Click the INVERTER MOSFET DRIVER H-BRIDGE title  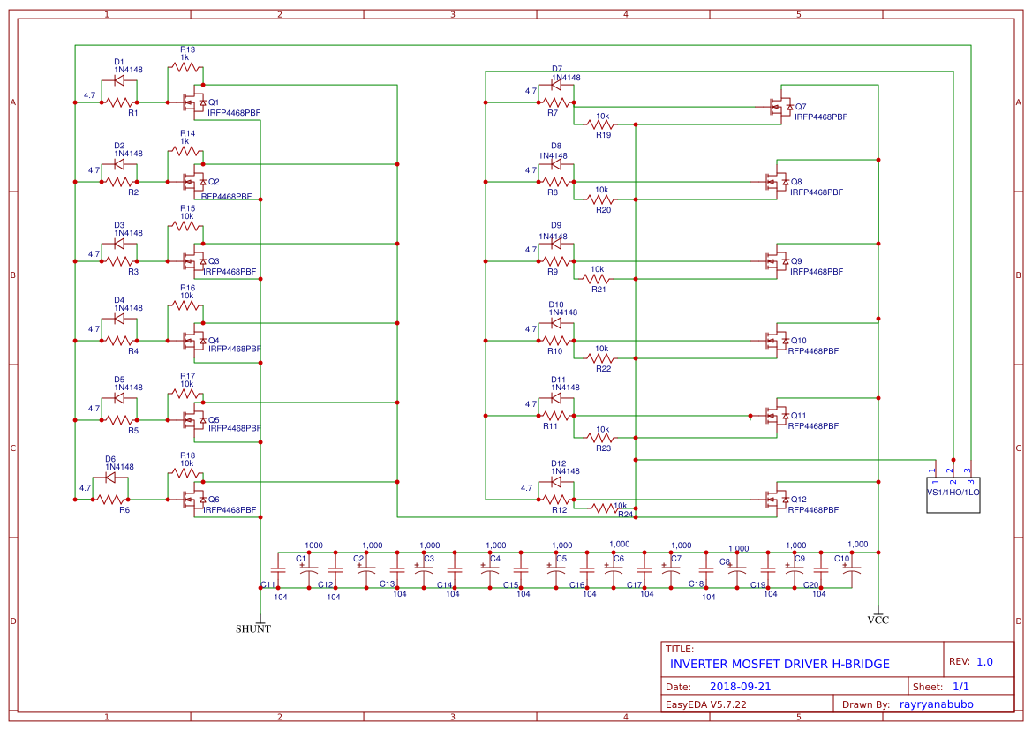coord(780,664)
